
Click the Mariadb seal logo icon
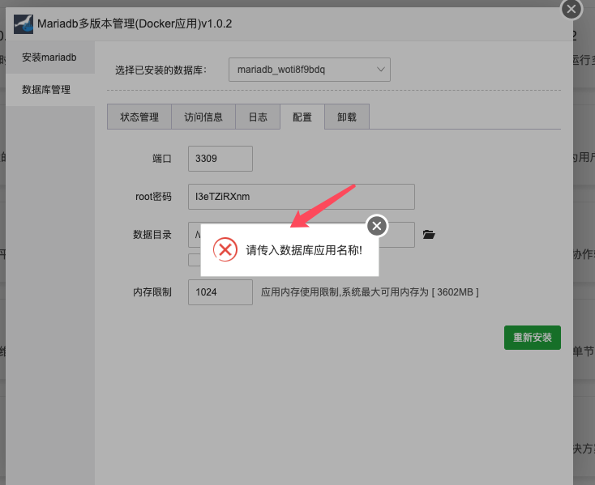24,23
